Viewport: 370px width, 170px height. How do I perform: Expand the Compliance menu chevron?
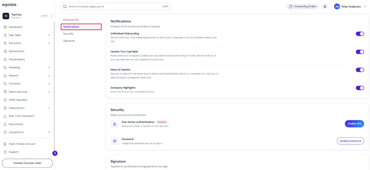tap(49, 132)
